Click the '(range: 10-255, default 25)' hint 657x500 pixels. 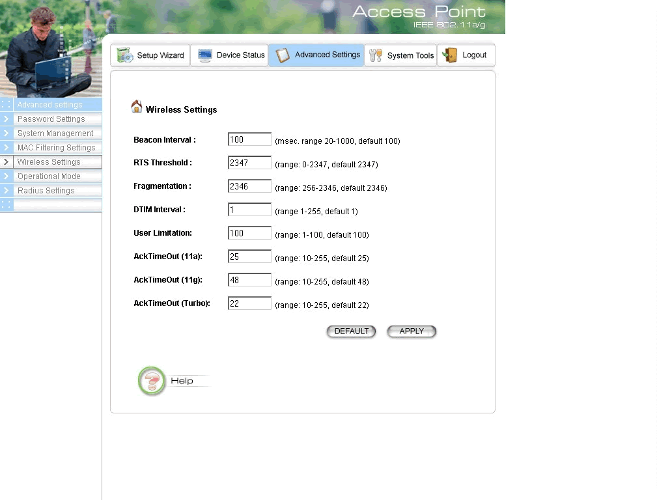[322, 258]
